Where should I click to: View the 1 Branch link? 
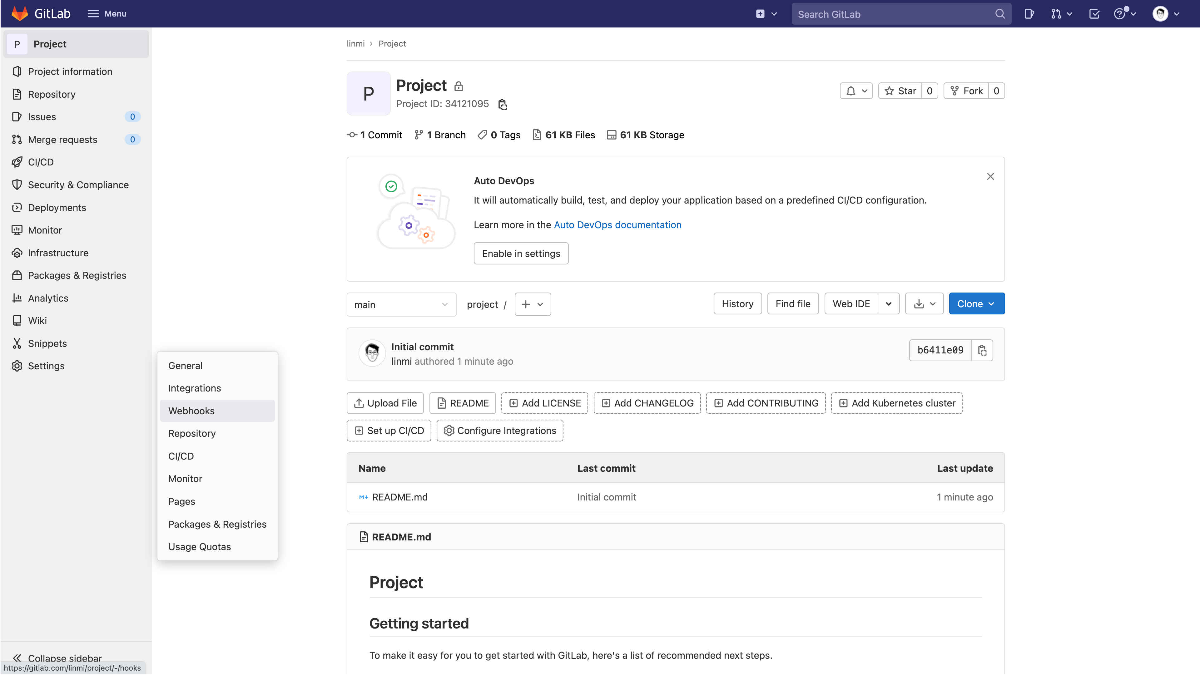tap(440, 135)
